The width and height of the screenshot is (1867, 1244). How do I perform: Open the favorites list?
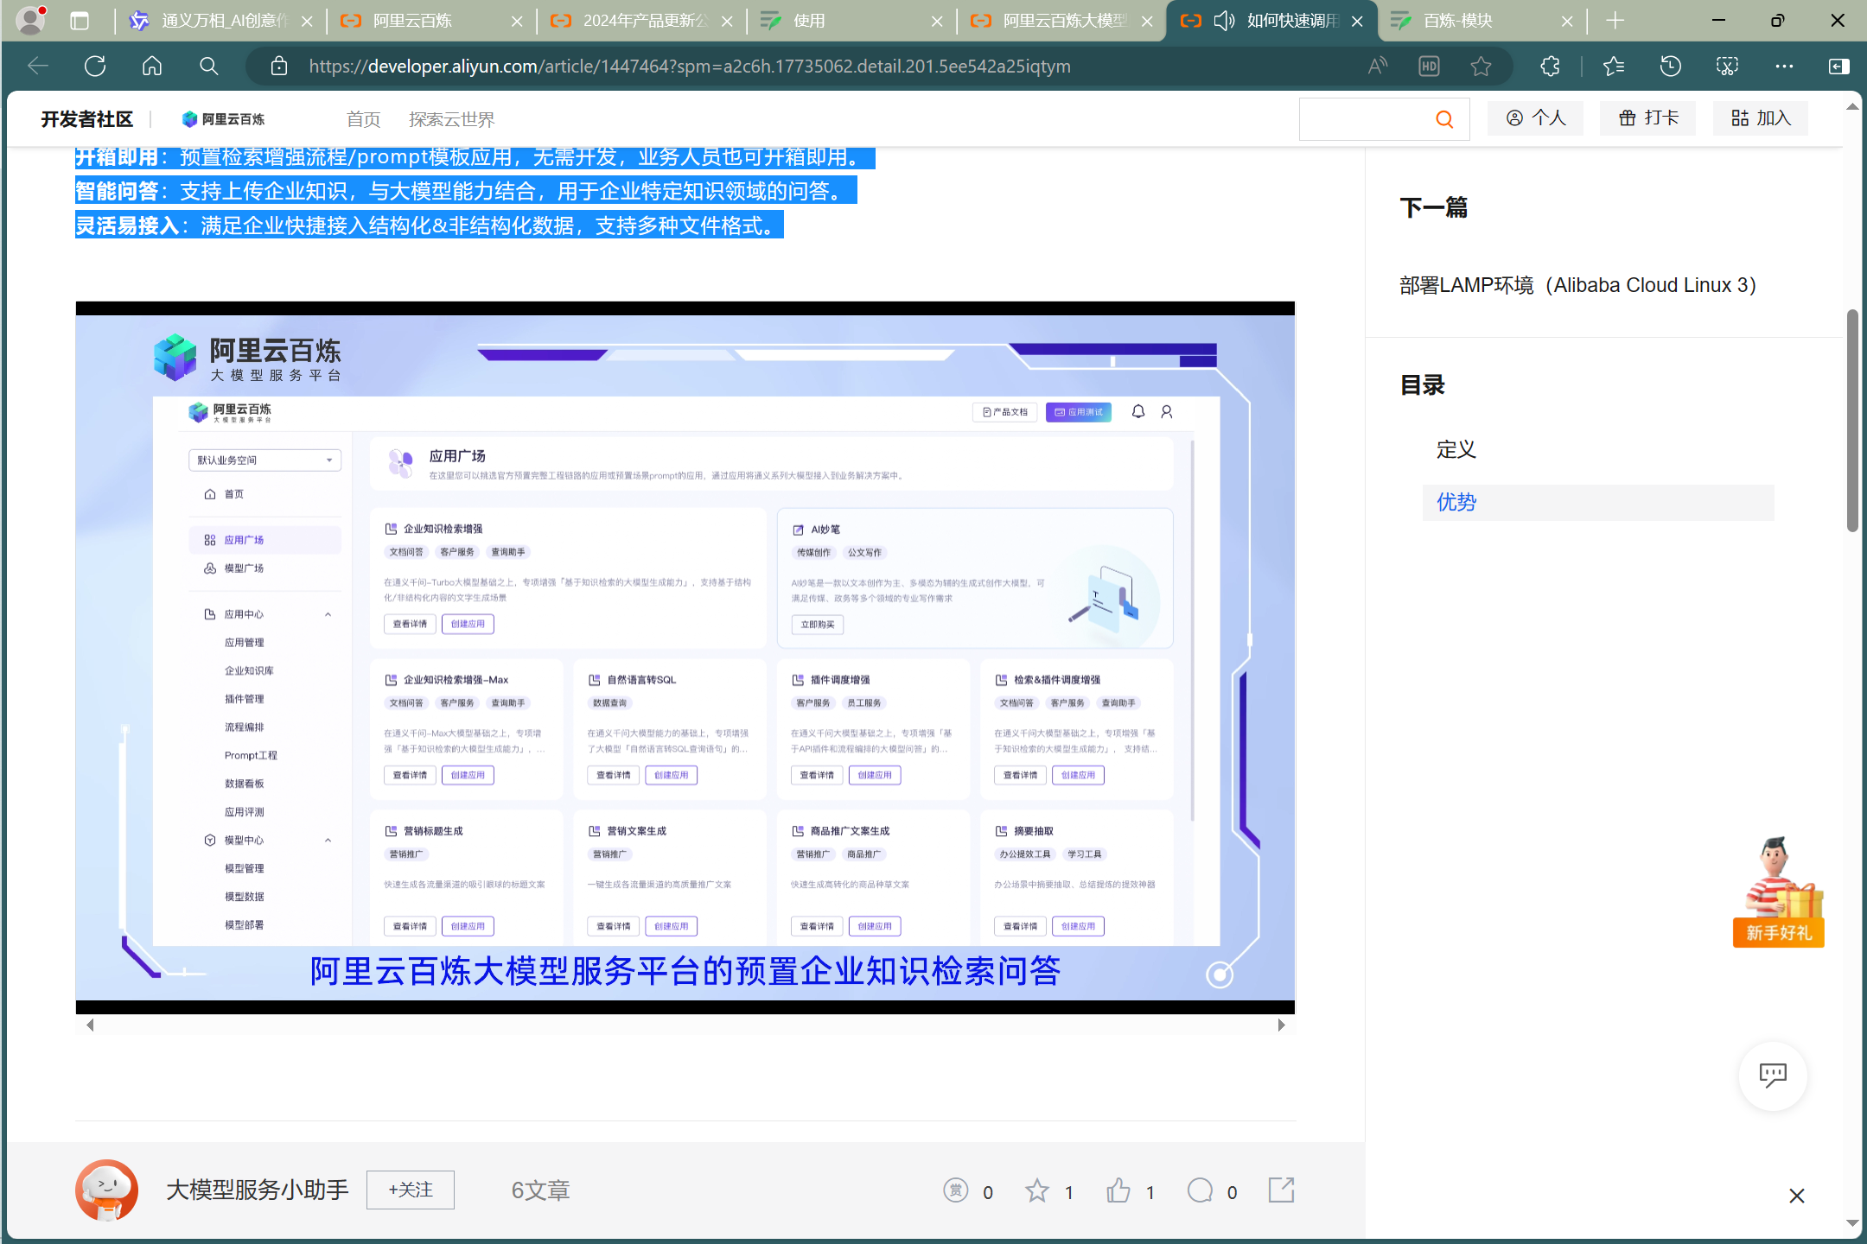tap(1613, 66)
